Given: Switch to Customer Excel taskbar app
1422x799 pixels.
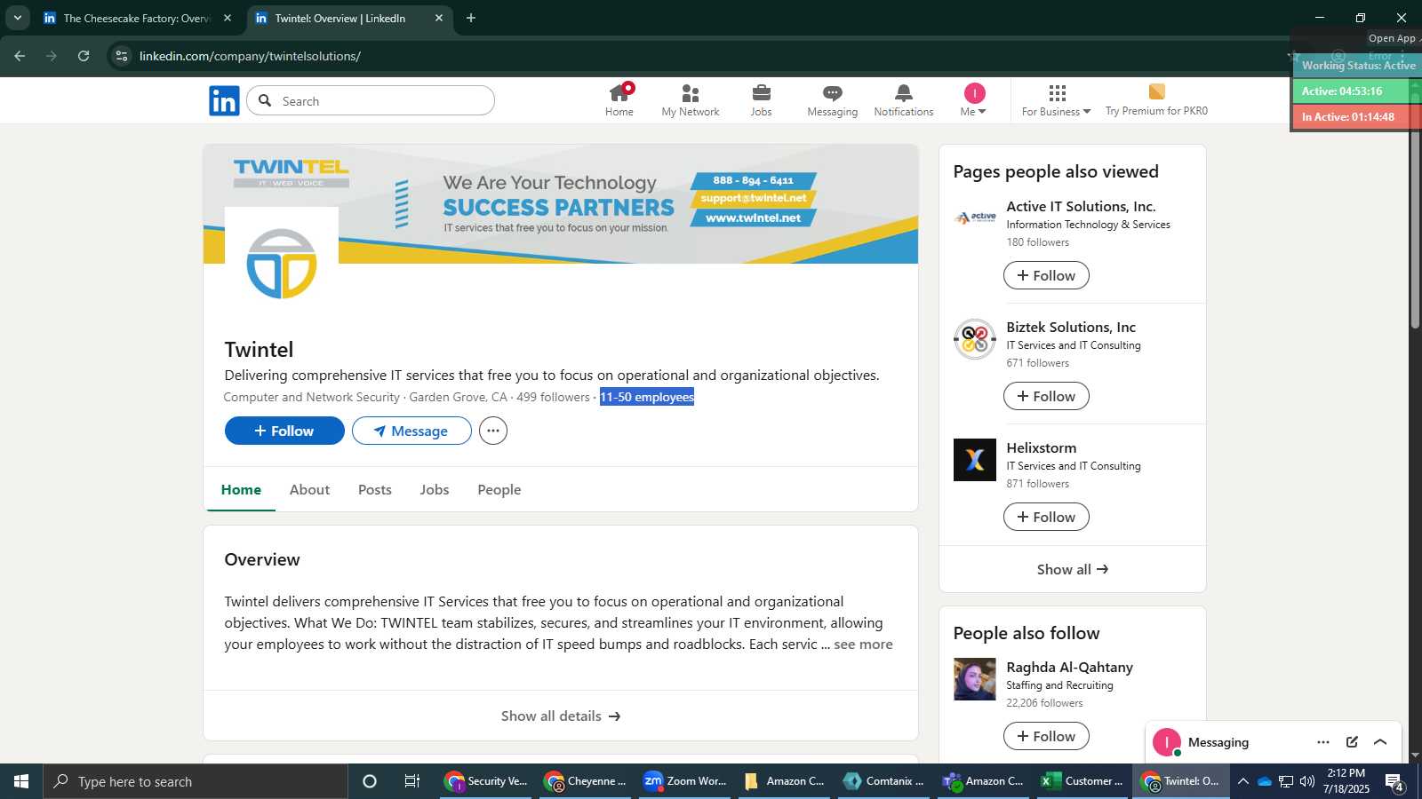Looking at the screenshot, I should click(1082, 781).
